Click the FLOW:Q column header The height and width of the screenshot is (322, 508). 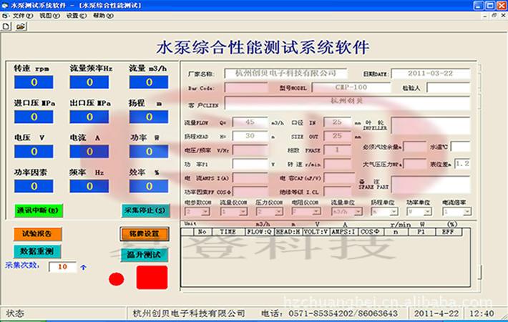(259, 232)
